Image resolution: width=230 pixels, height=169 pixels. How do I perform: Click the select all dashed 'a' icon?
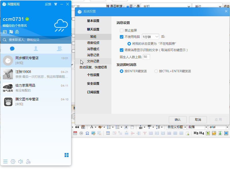(126, 127)
